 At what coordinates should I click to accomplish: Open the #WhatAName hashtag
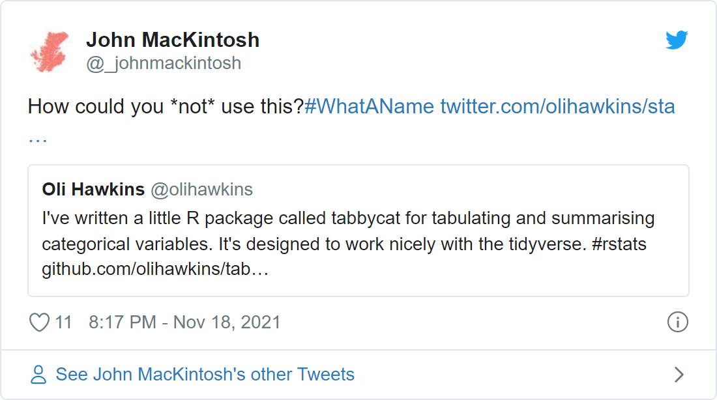click(369, 106)
